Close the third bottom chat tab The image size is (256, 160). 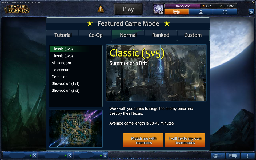pos(105,155)
